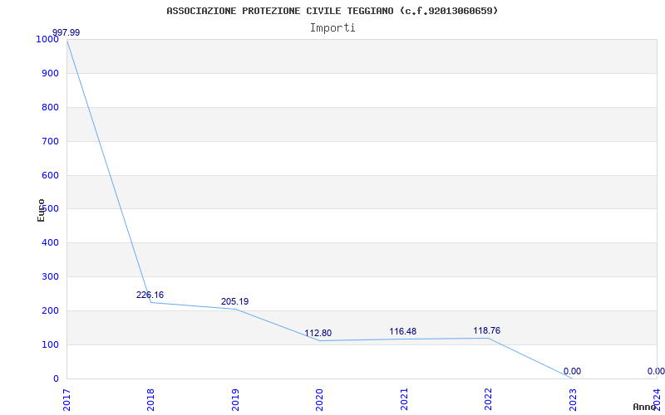Image resolution: width=665 pixels, height=415 pixels.
Task: Click the 300 y-axis tick label
Action: tap(50, 276)
